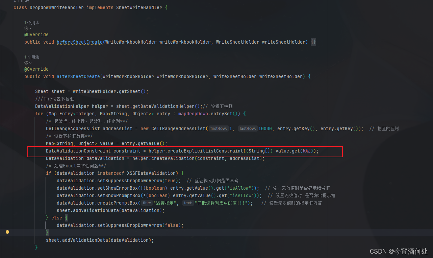433x258 pixels.
Task: Show the 1个用法 usages hint above beforeSheetCreate
Action: click(32, 23)
